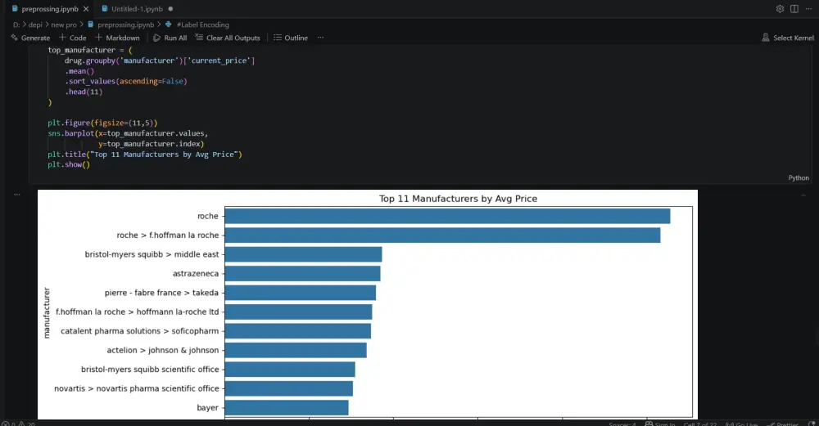819x426 pixels.
Task: Click the plt.show() code line
Action: pos(69,165)
